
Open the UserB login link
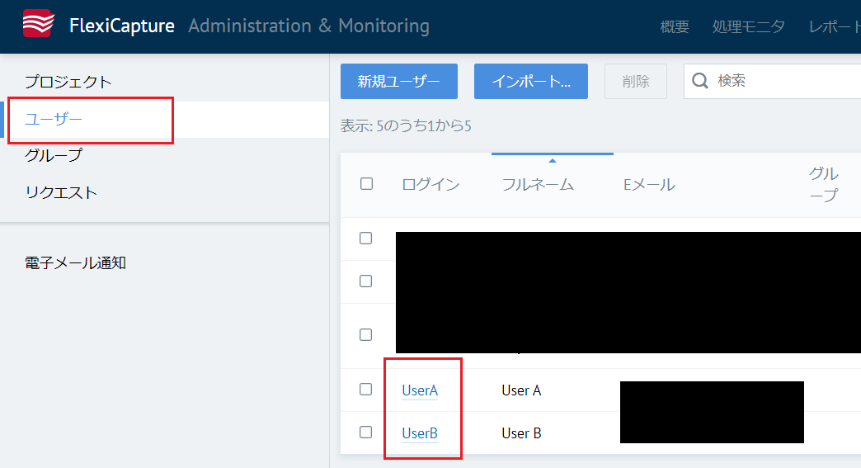click(x=420, y=433)
